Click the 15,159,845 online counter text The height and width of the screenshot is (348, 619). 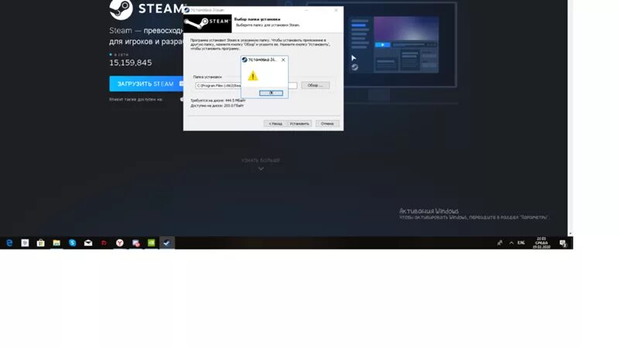pos(130,63)
